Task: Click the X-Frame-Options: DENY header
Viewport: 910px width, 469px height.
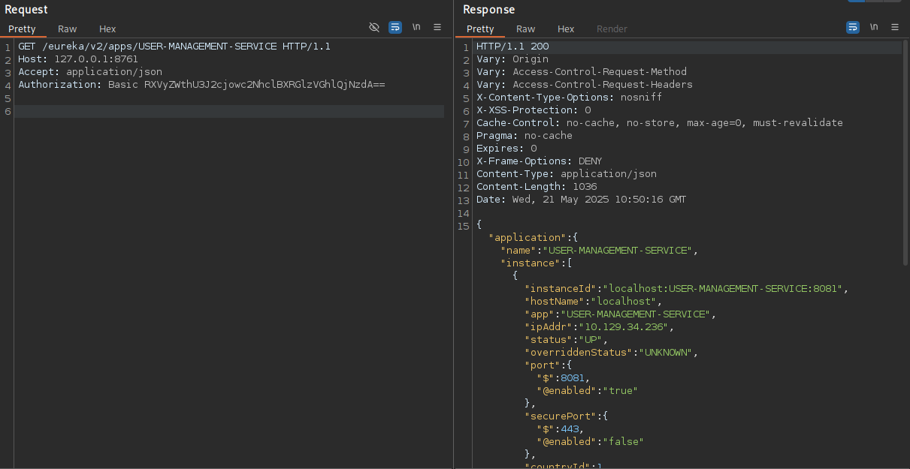Action: 540,161
